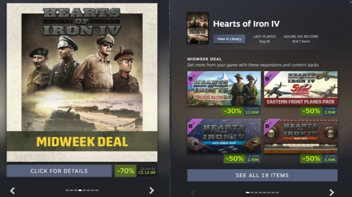Screen dimensions: 352x197
Task: Select the first page dot under right carousel
Action: 248,192
